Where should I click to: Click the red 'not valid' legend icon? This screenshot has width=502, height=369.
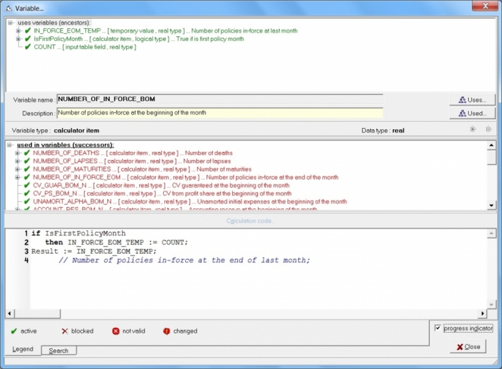coord(116,331)
